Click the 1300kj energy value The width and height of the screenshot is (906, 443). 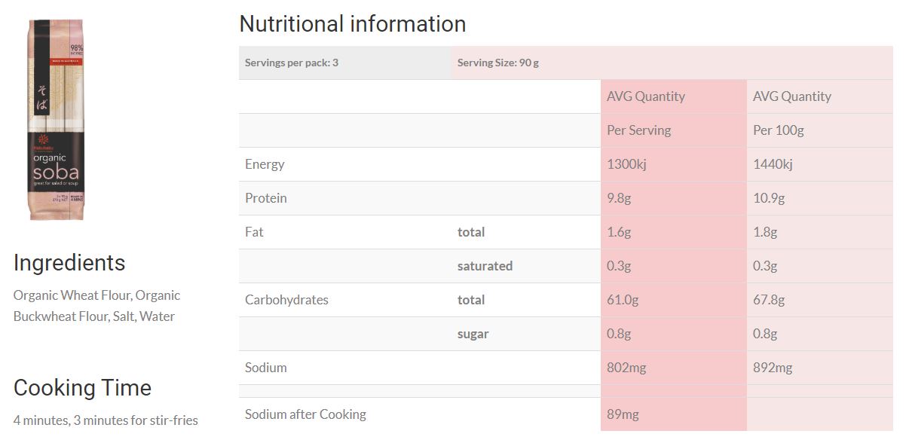tap(626, 164)
